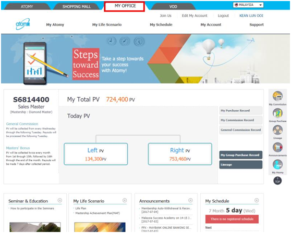Click the Join Us link

(166, 16)
